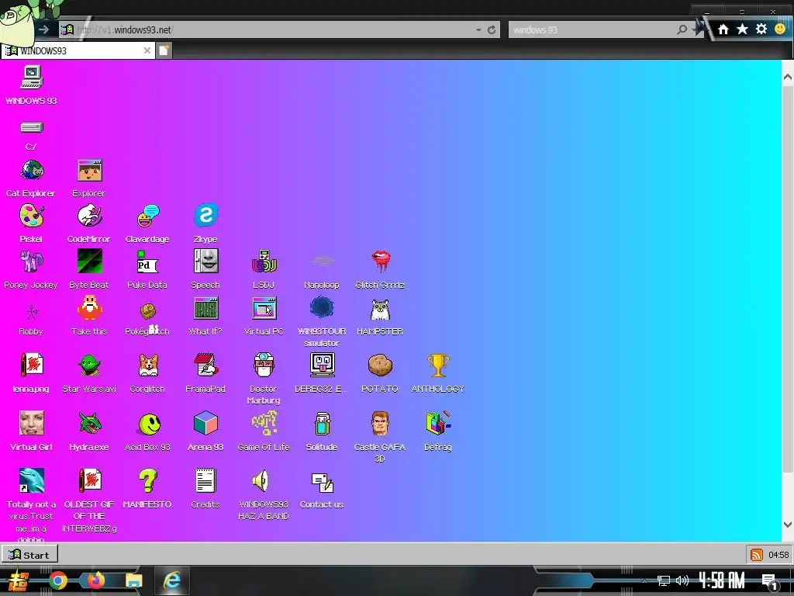Launch Puke Data
Viewport: 794px width, 596px height.
148,262
